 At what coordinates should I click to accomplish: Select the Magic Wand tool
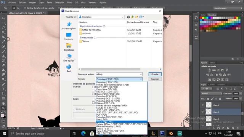[3, 32]
